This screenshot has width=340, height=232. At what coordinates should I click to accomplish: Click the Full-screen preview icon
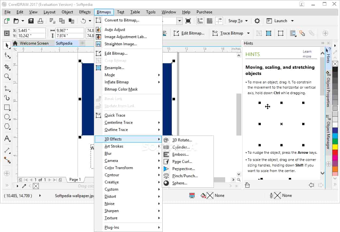(x=188, y=21)
